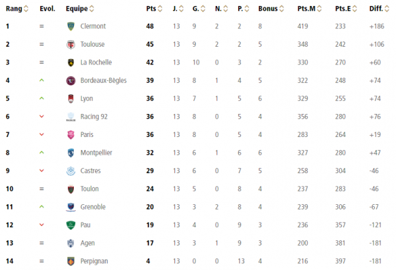
Task: Click the Montpellier team crest
Action: tap(71, 153)
